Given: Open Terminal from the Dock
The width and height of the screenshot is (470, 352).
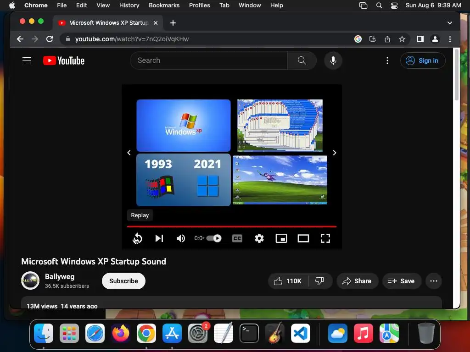Looking at the screenshot, I should point(249,333).
